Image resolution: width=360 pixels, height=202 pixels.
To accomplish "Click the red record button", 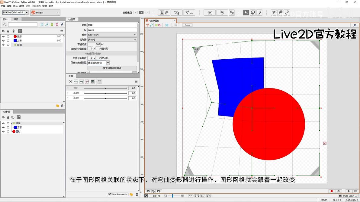I will pos(332,191).
